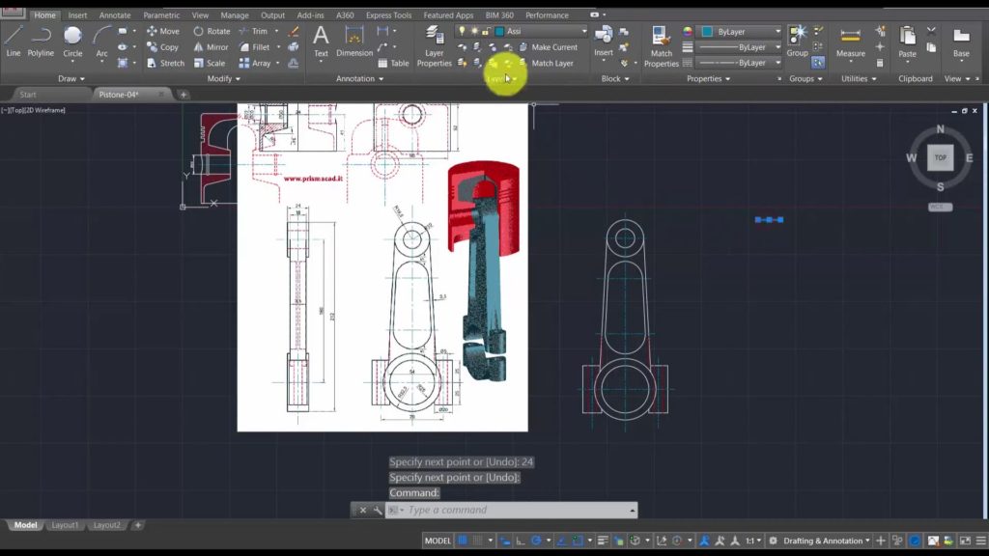989x556 pixels.
Task: Click Match Layer button
Action: (x=547, y=63)
